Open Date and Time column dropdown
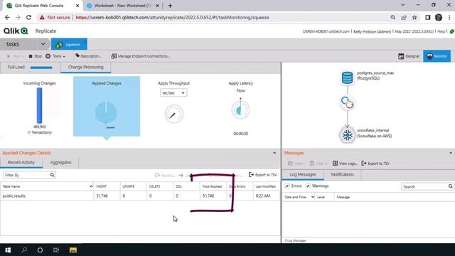This screenshot has height=256, width=455. coord(313,197)
